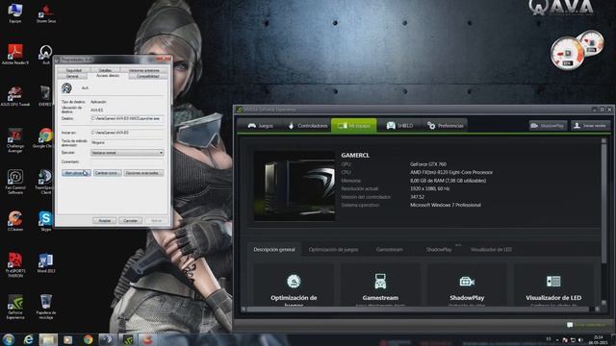Switch to the Versiones anteriores tab
This screenshot has width=616, height=346.
(x=144, y=70)
